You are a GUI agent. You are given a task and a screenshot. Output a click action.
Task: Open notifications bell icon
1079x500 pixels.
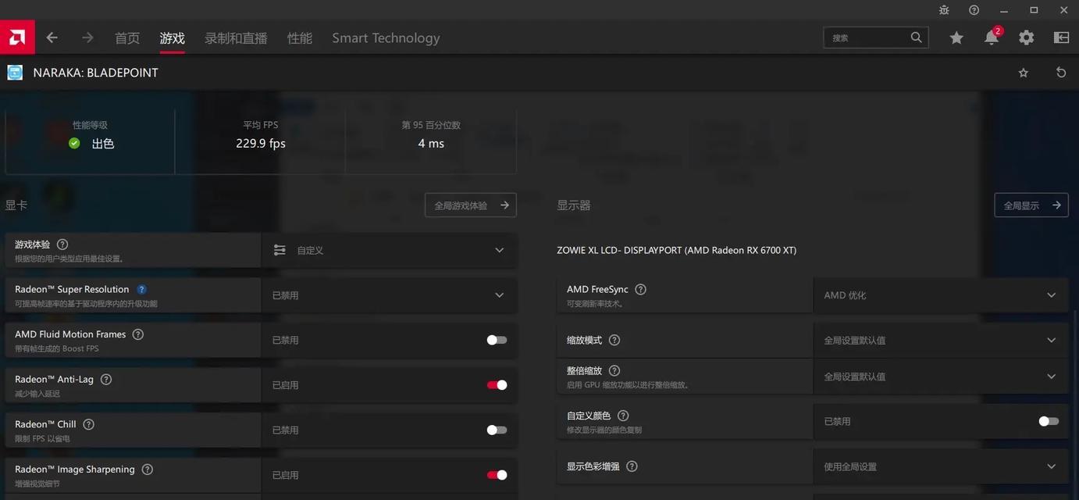[x=992, y=37]
